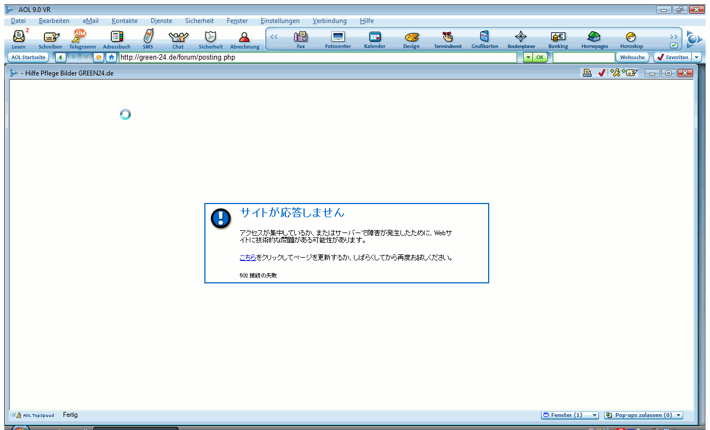This screenshot has width=710, height=430.
Task: Open the Einstellungen menu
Action: pos(280,21)
